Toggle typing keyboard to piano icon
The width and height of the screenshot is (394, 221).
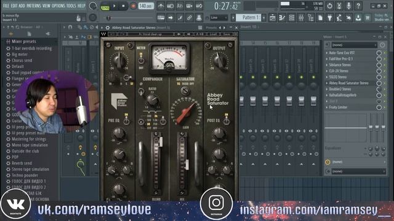coord(161,18)
